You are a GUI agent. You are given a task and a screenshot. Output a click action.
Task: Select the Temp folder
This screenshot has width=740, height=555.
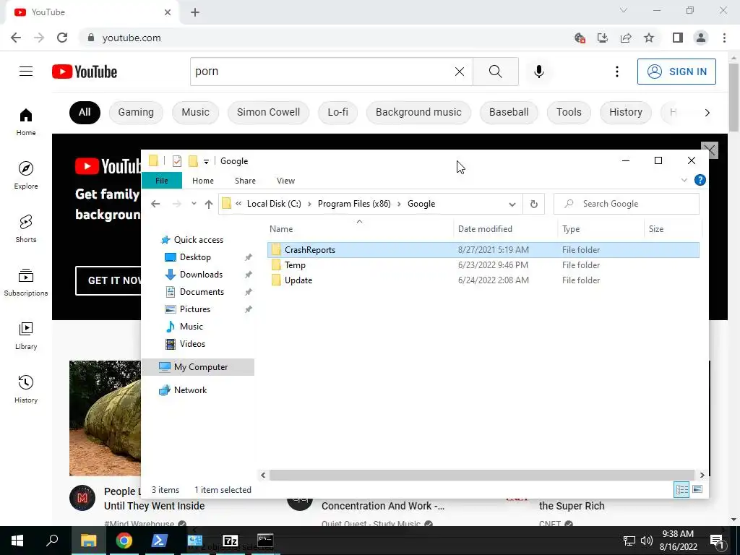tap(295, 265)
